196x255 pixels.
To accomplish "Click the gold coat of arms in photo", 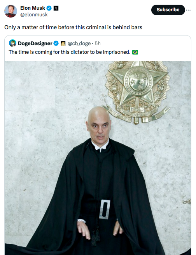I will click(138, 92).
